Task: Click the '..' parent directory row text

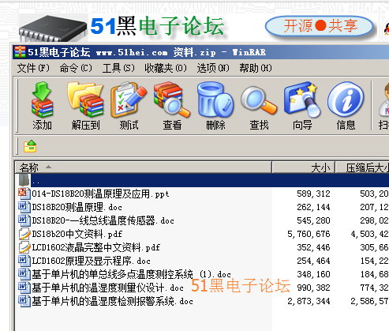Action: tap(36, 182)
